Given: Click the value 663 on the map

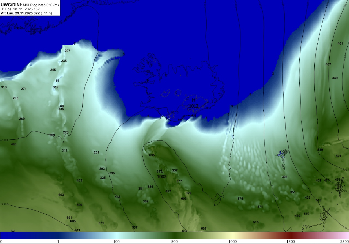Looking at the screenshot, I should coord(61,195).
